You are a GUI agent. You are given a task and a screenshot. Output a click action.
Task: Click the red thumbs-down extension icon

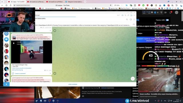[139, 5]
